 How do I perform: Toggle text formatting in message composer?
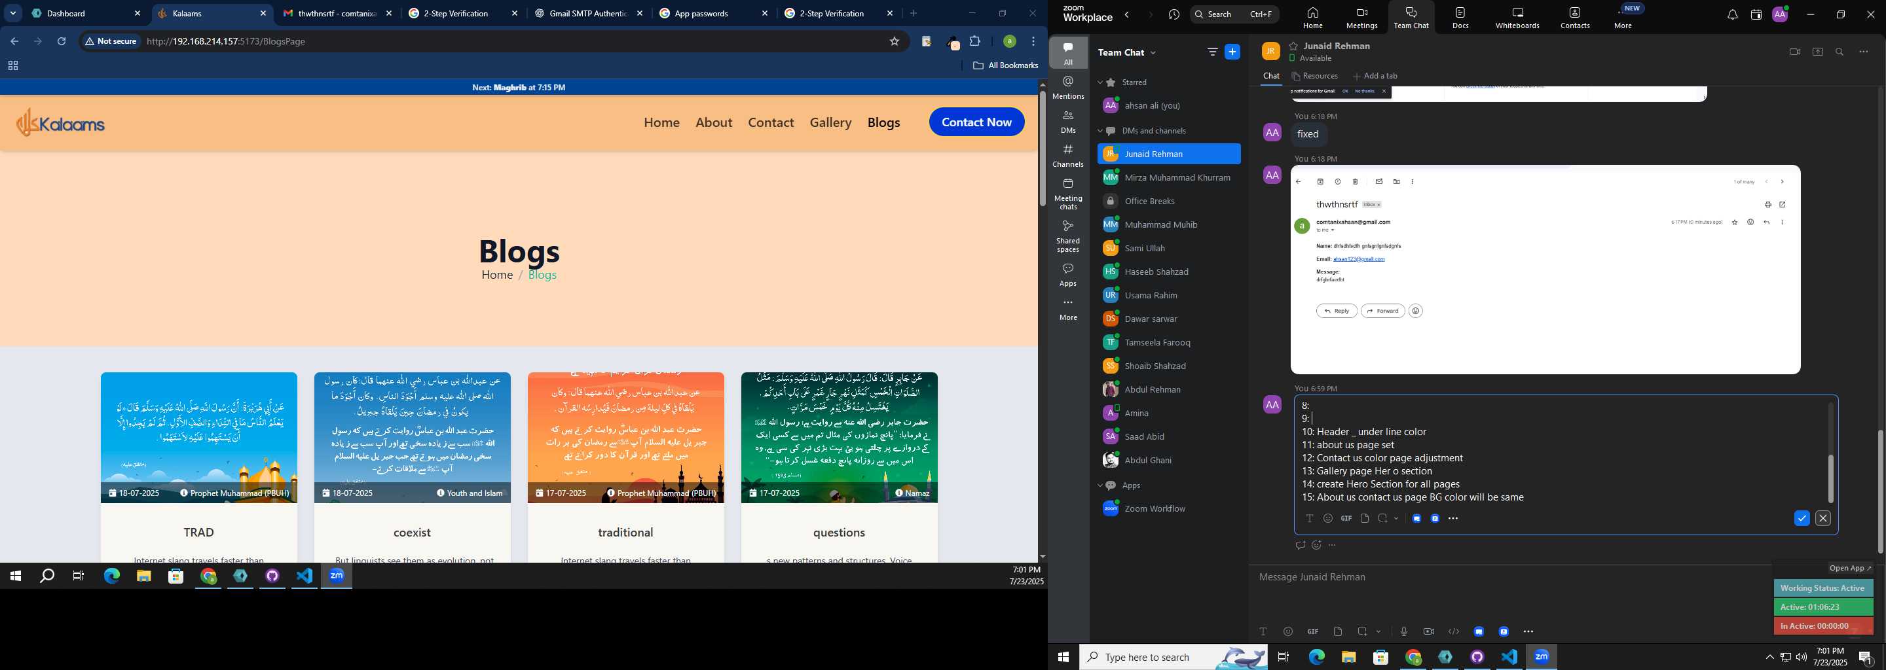point(1263,631)
